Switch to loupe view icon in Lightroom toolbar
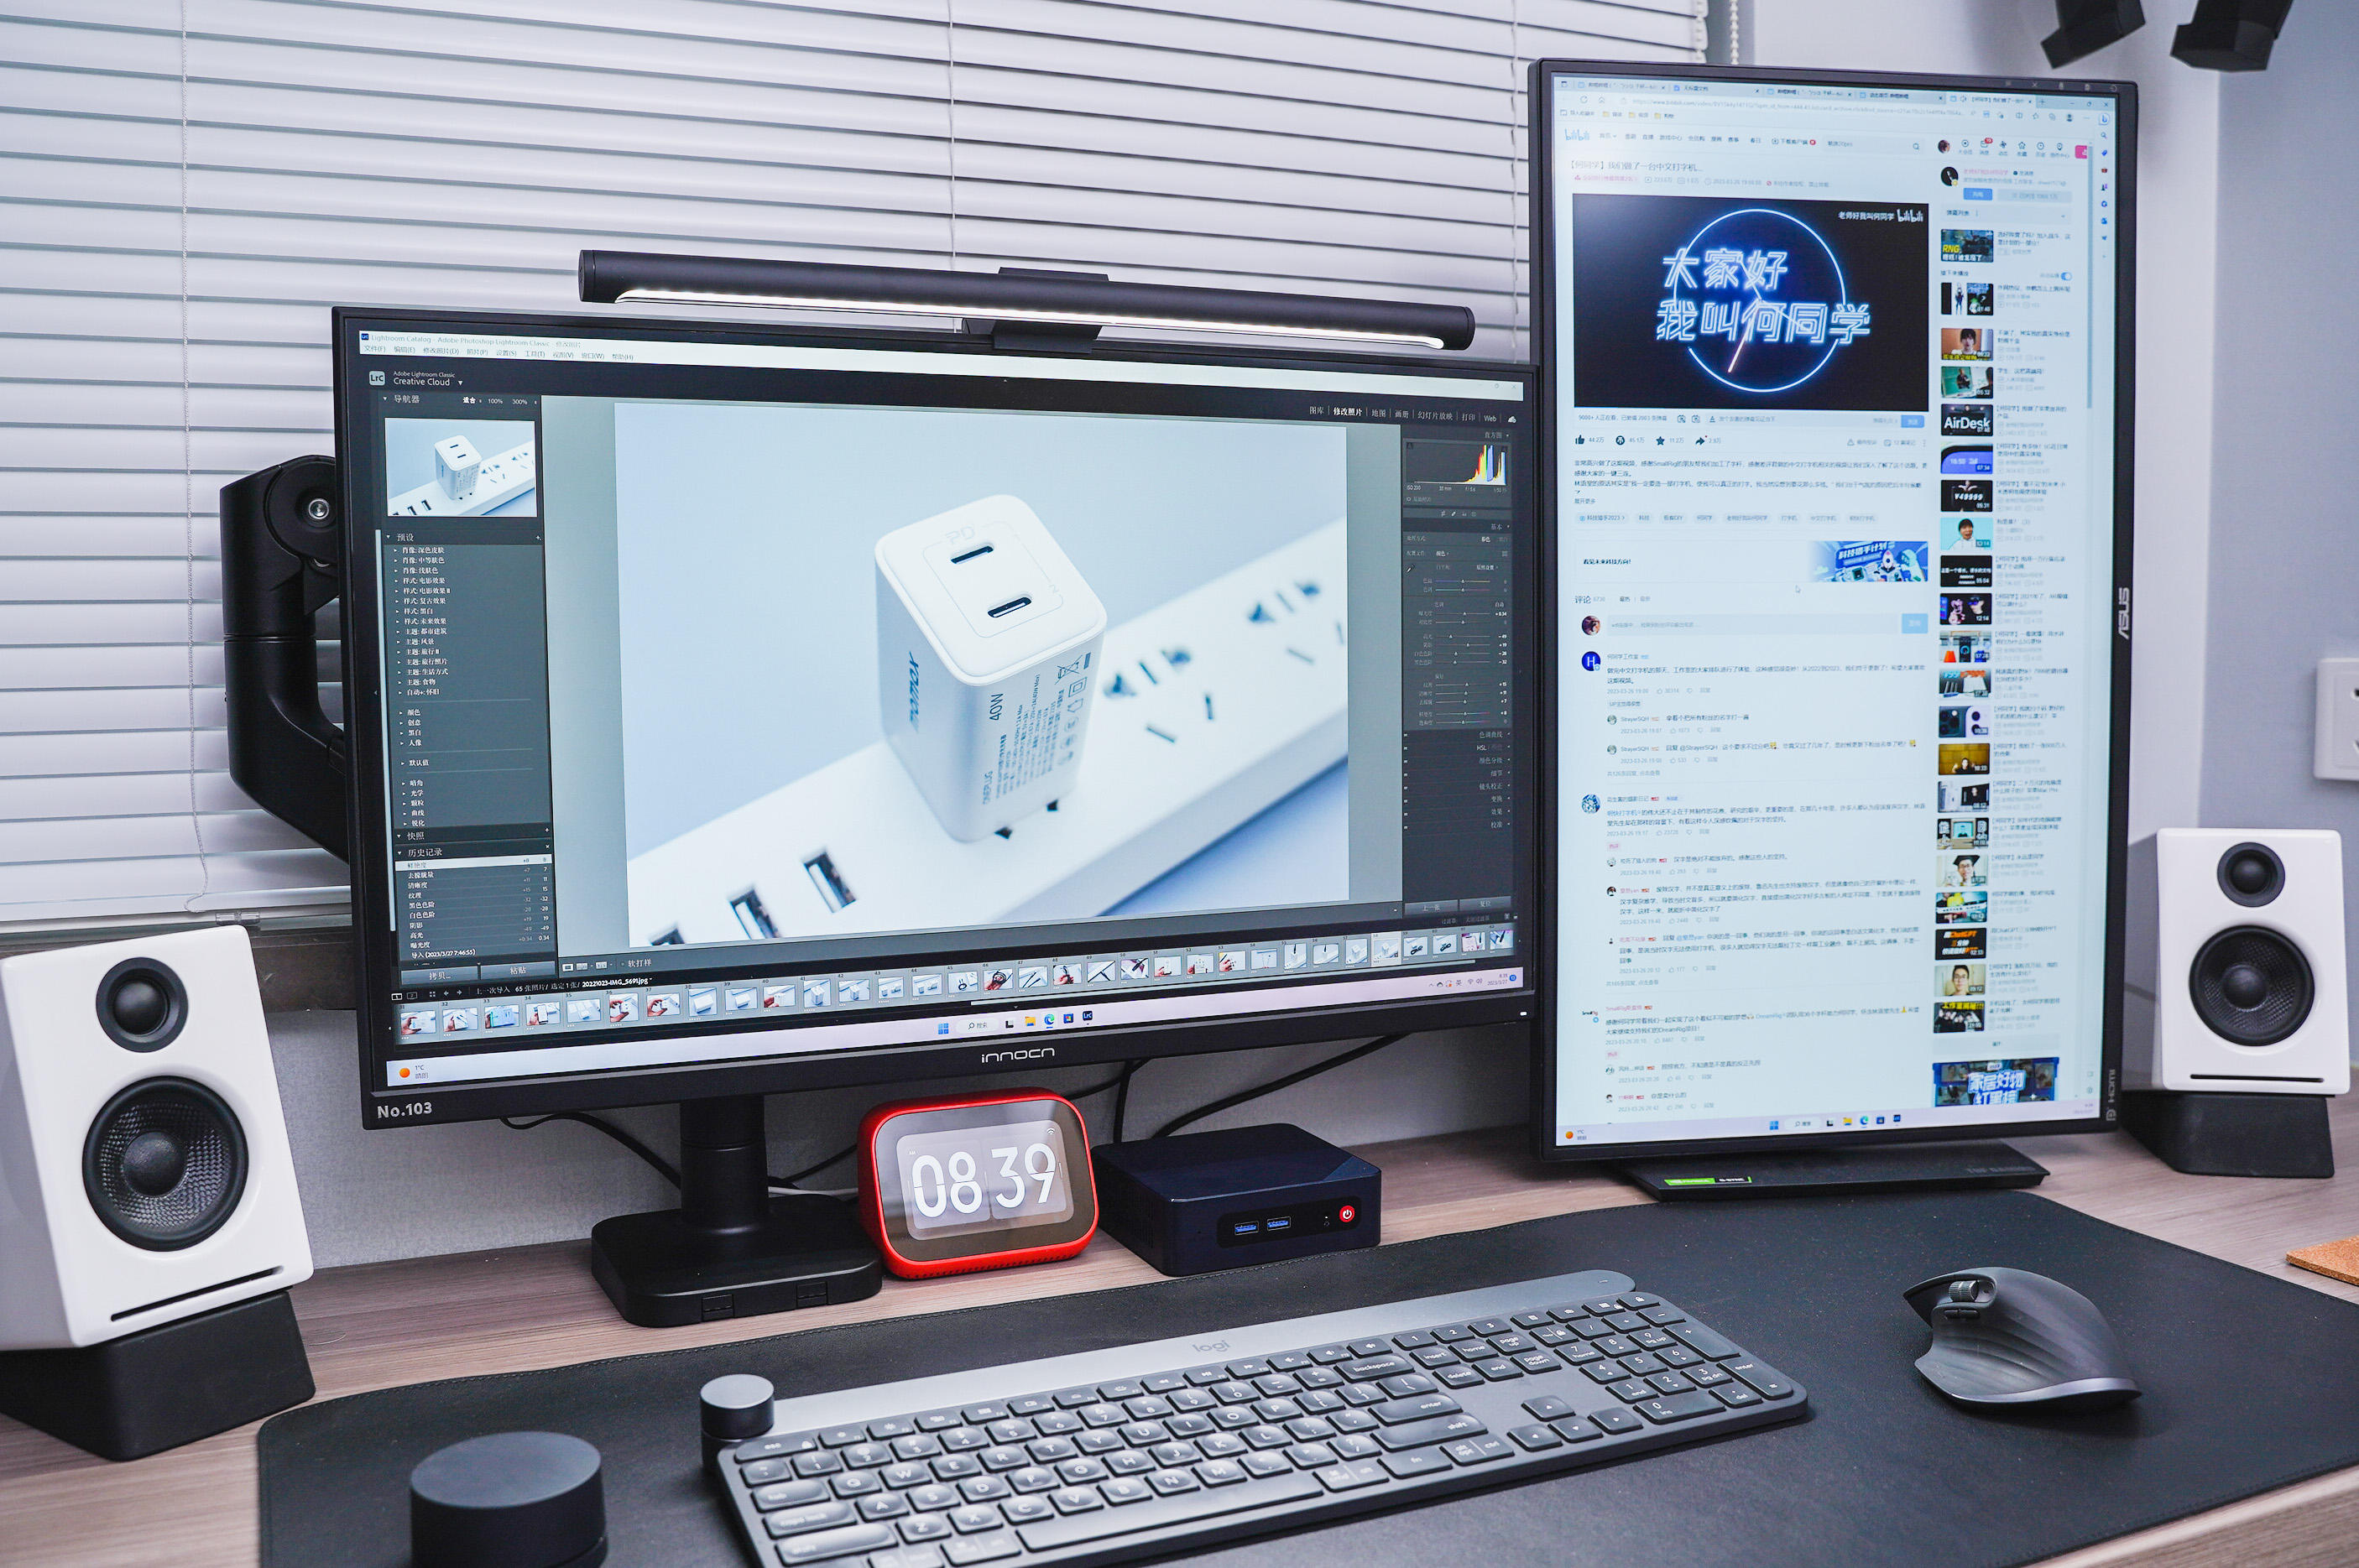 click(x=568, y=967)
